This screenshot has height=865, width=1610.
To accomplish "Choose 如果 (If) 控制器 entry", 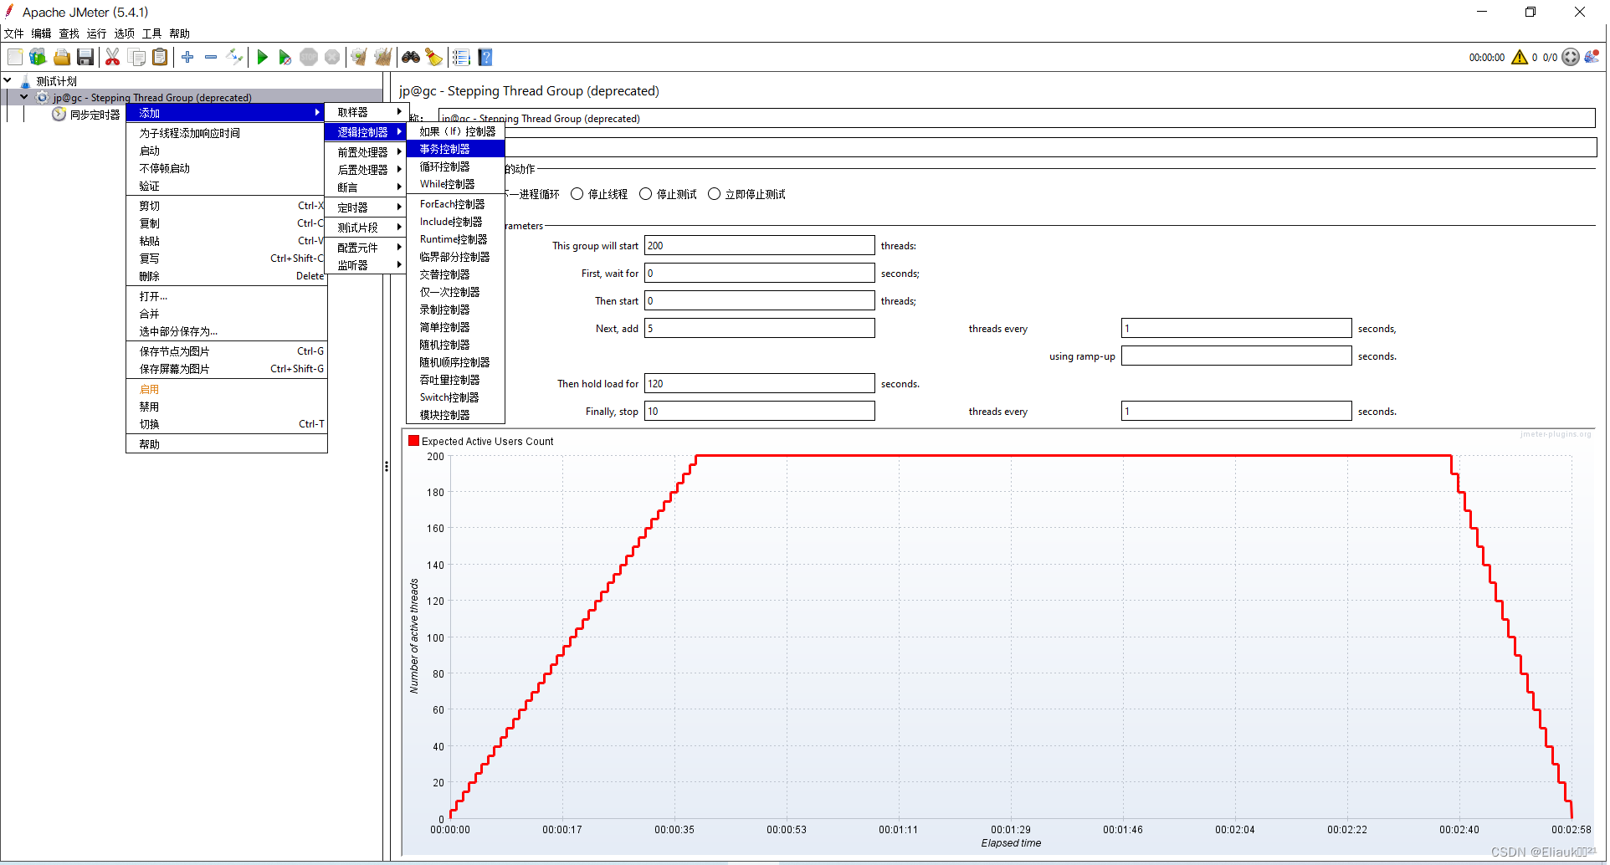I will coord(455,131).
